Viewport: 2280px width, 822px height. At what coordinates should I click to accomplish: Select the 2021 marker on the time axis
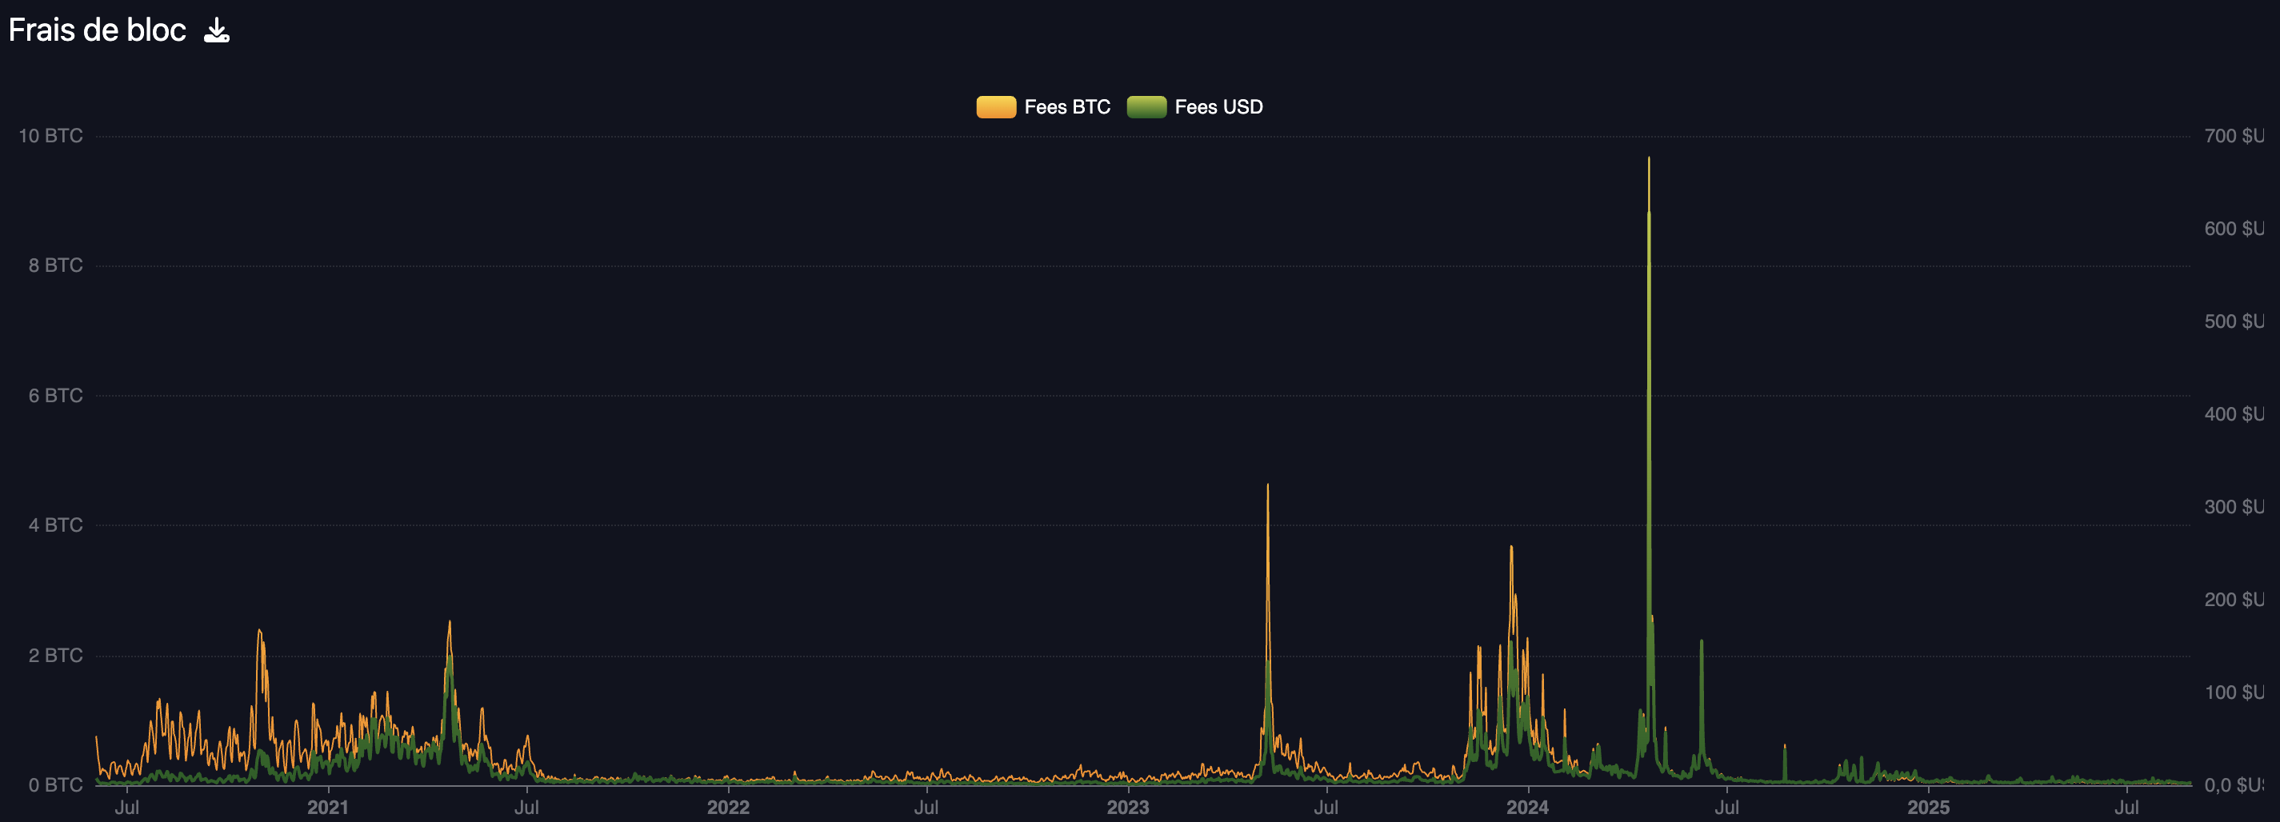coord(327,807)
